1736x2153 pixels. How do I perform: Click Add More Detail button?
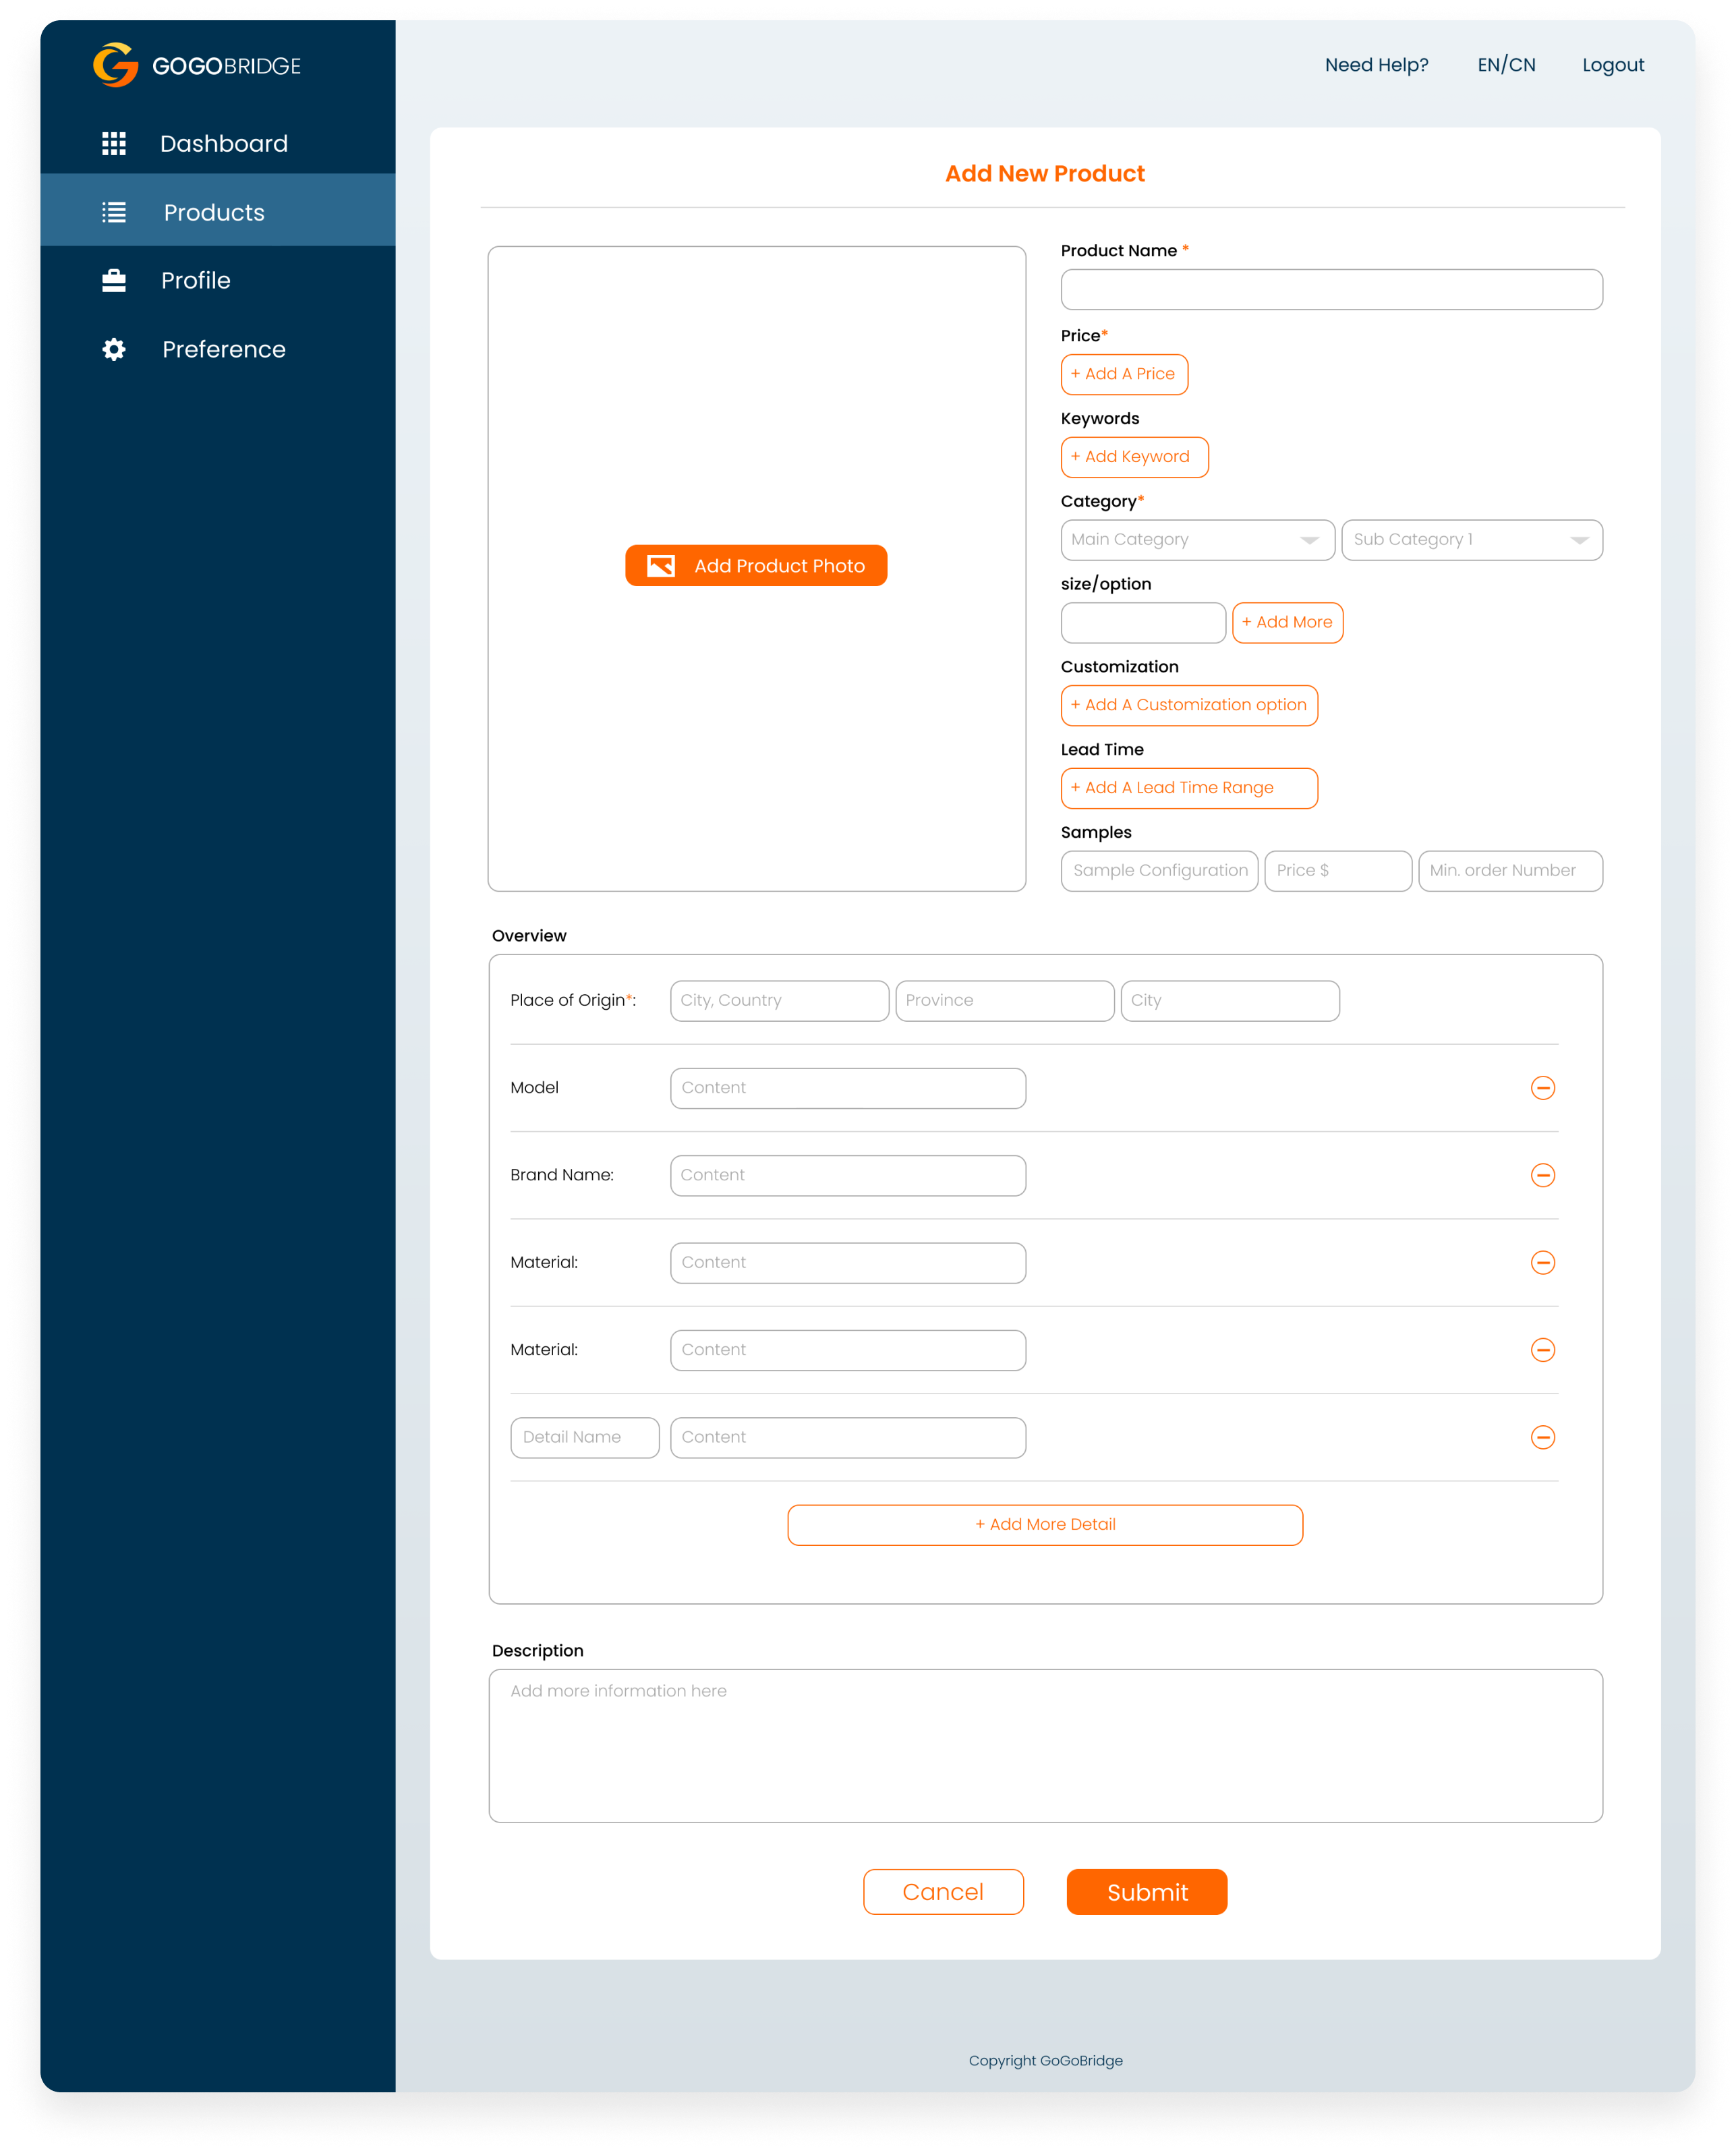(1044, 1524)
